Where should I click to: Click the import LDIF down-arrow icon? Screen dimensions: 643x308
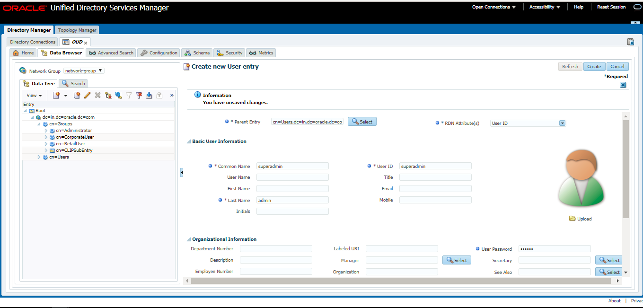[149, 95]
